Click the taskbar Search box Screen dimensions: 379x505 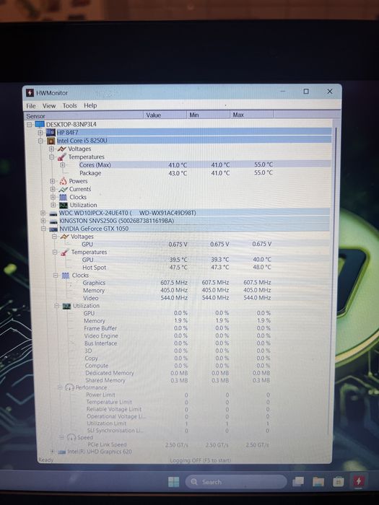point(235,482)
